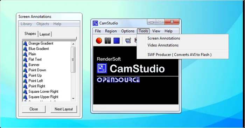Click the shapes list scroll down arrow

[73, 99]
